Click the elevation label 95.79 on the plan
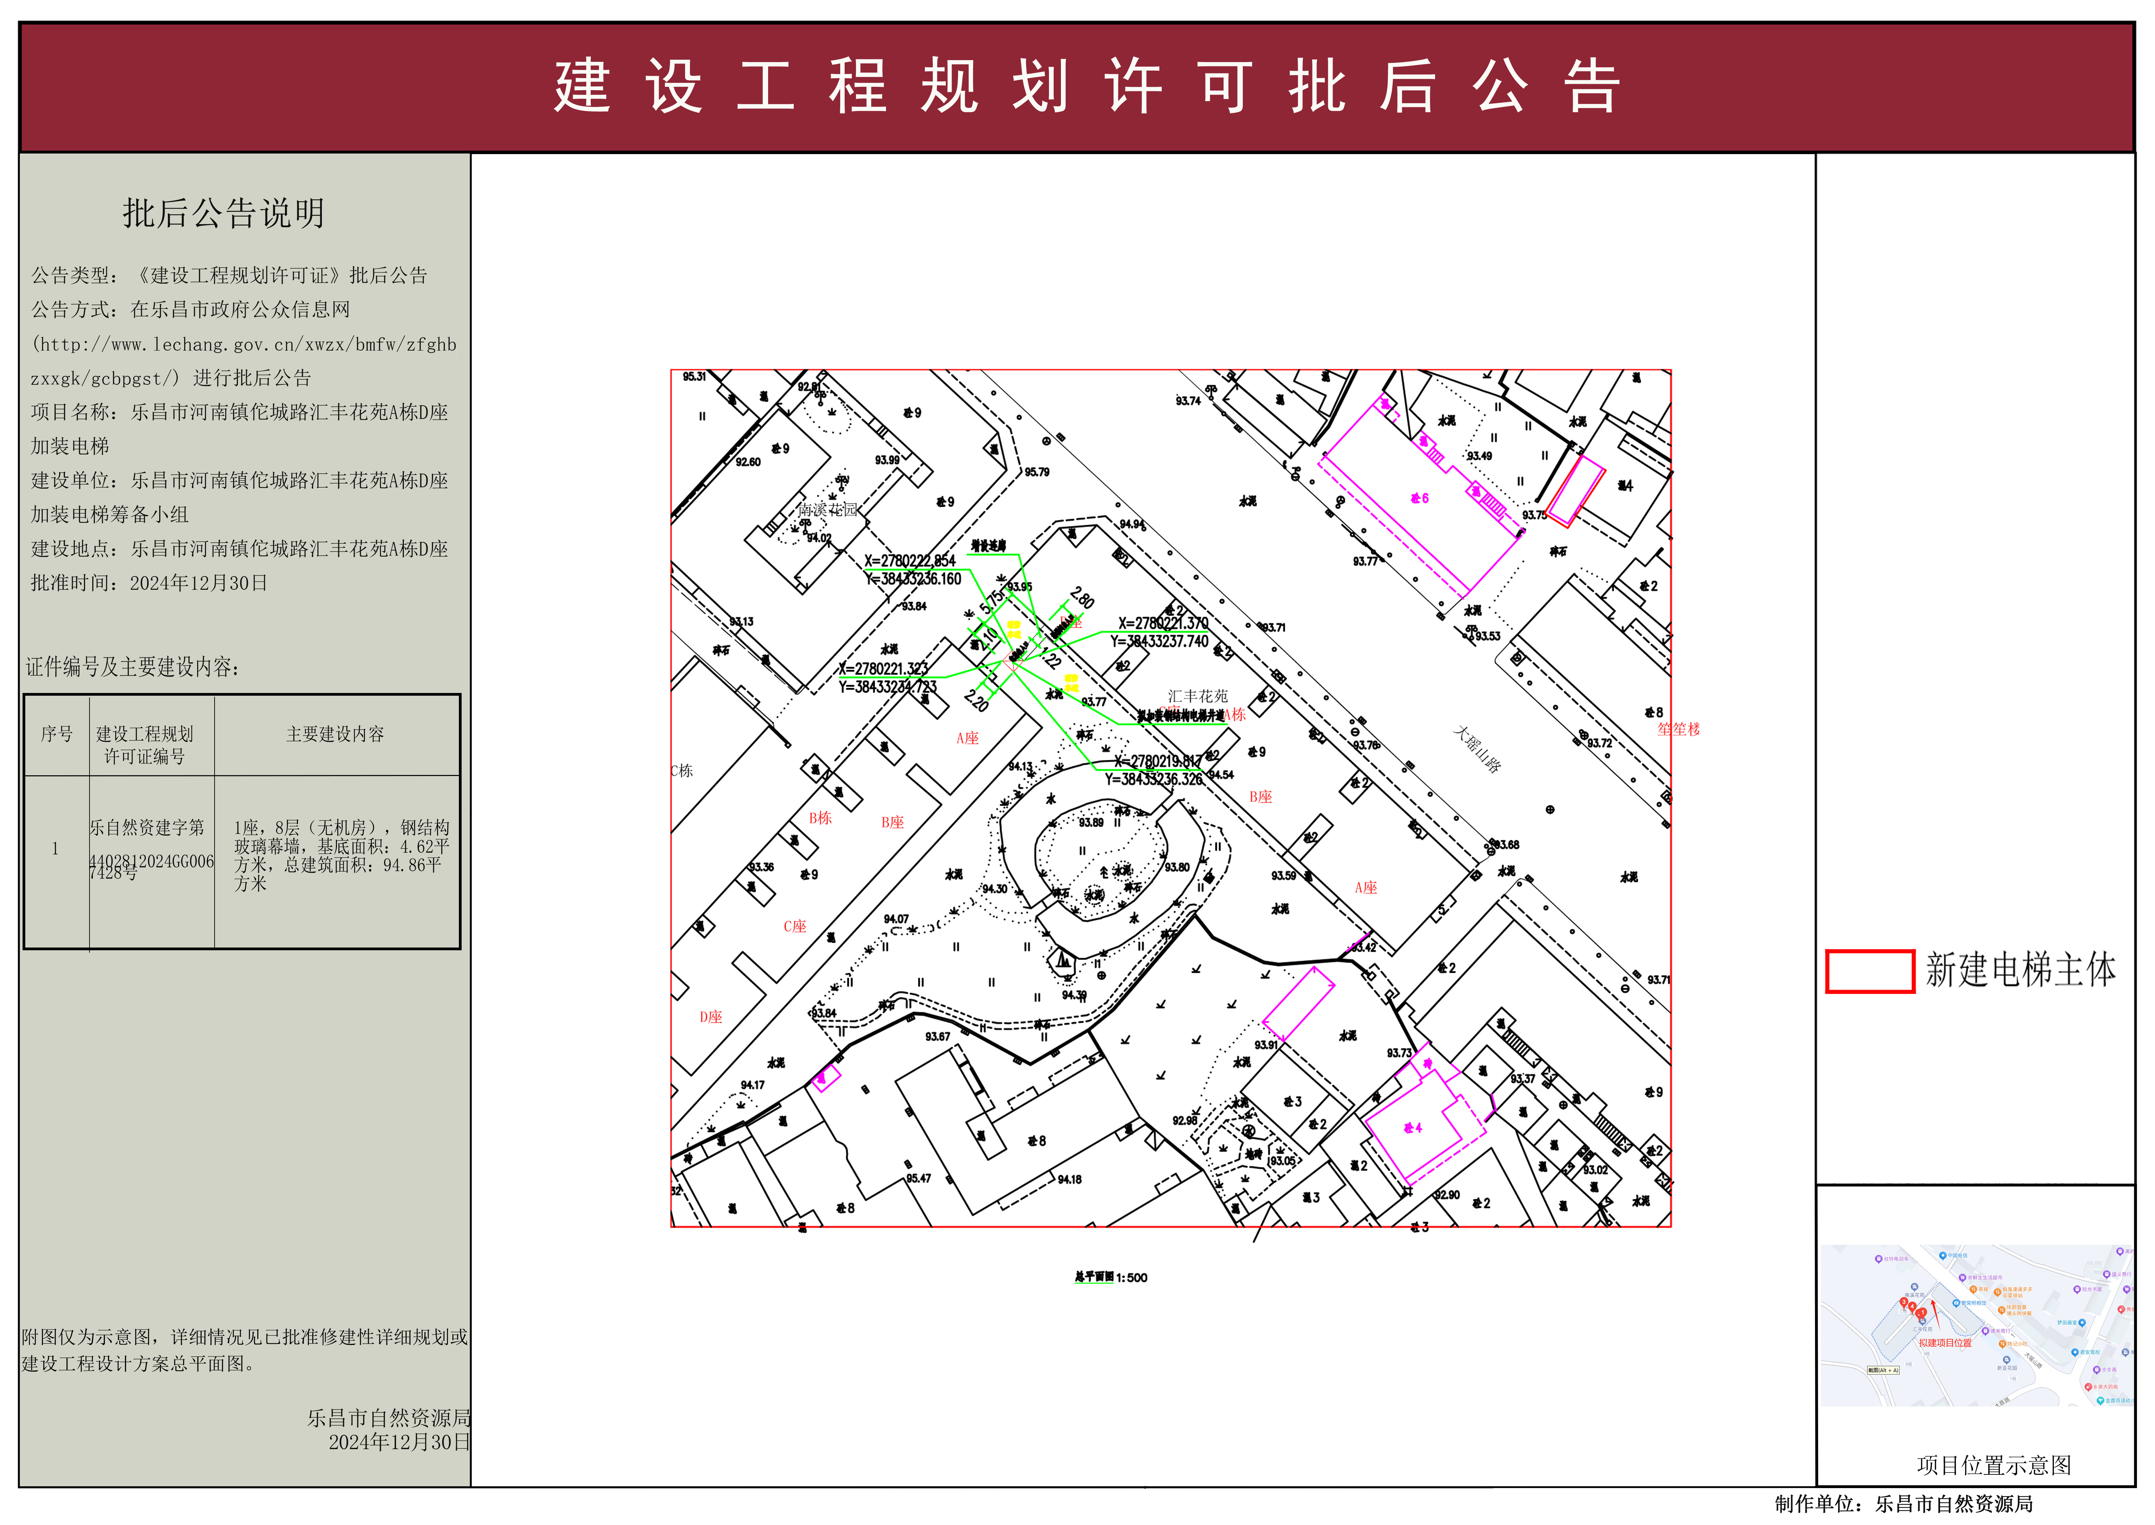 click(x=1037, y=472)
